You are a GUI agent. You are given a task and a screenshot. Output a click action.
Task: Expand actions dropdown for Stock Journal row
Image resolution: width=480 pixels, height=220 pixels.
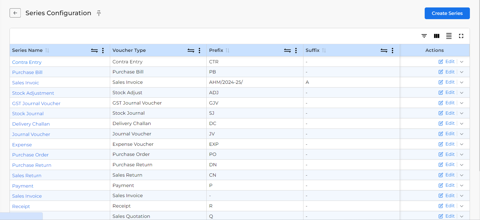tap(462, 113)
